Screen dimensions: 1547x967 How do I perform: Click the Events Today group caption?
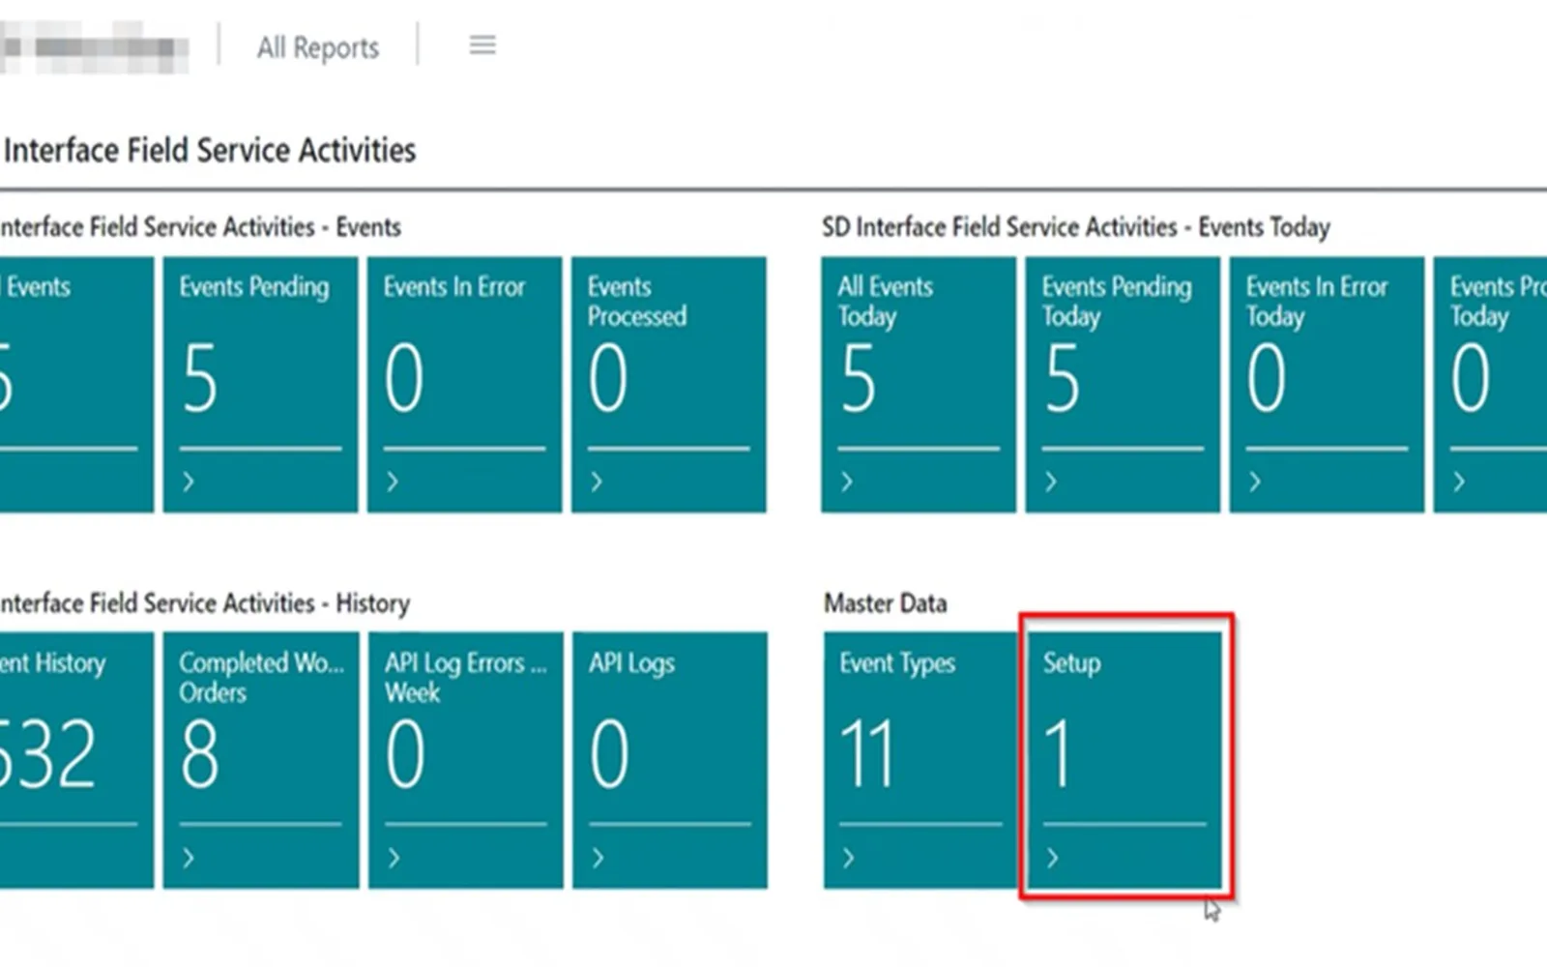pos(1076,227)
